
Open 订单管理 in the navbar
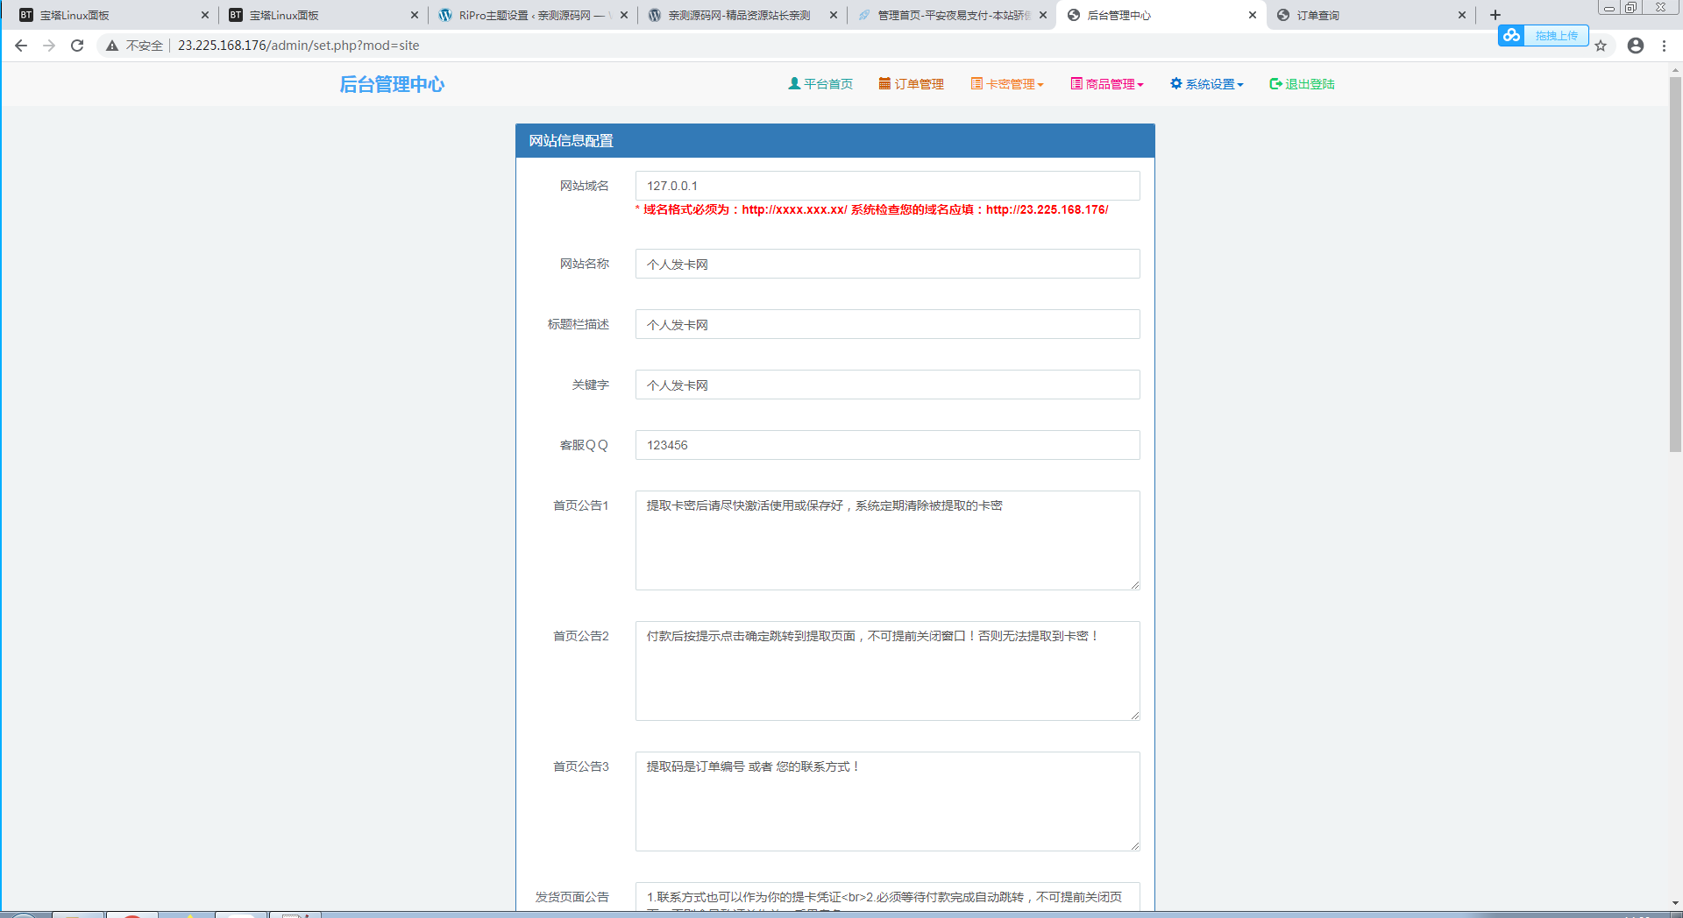coord(912,84)
